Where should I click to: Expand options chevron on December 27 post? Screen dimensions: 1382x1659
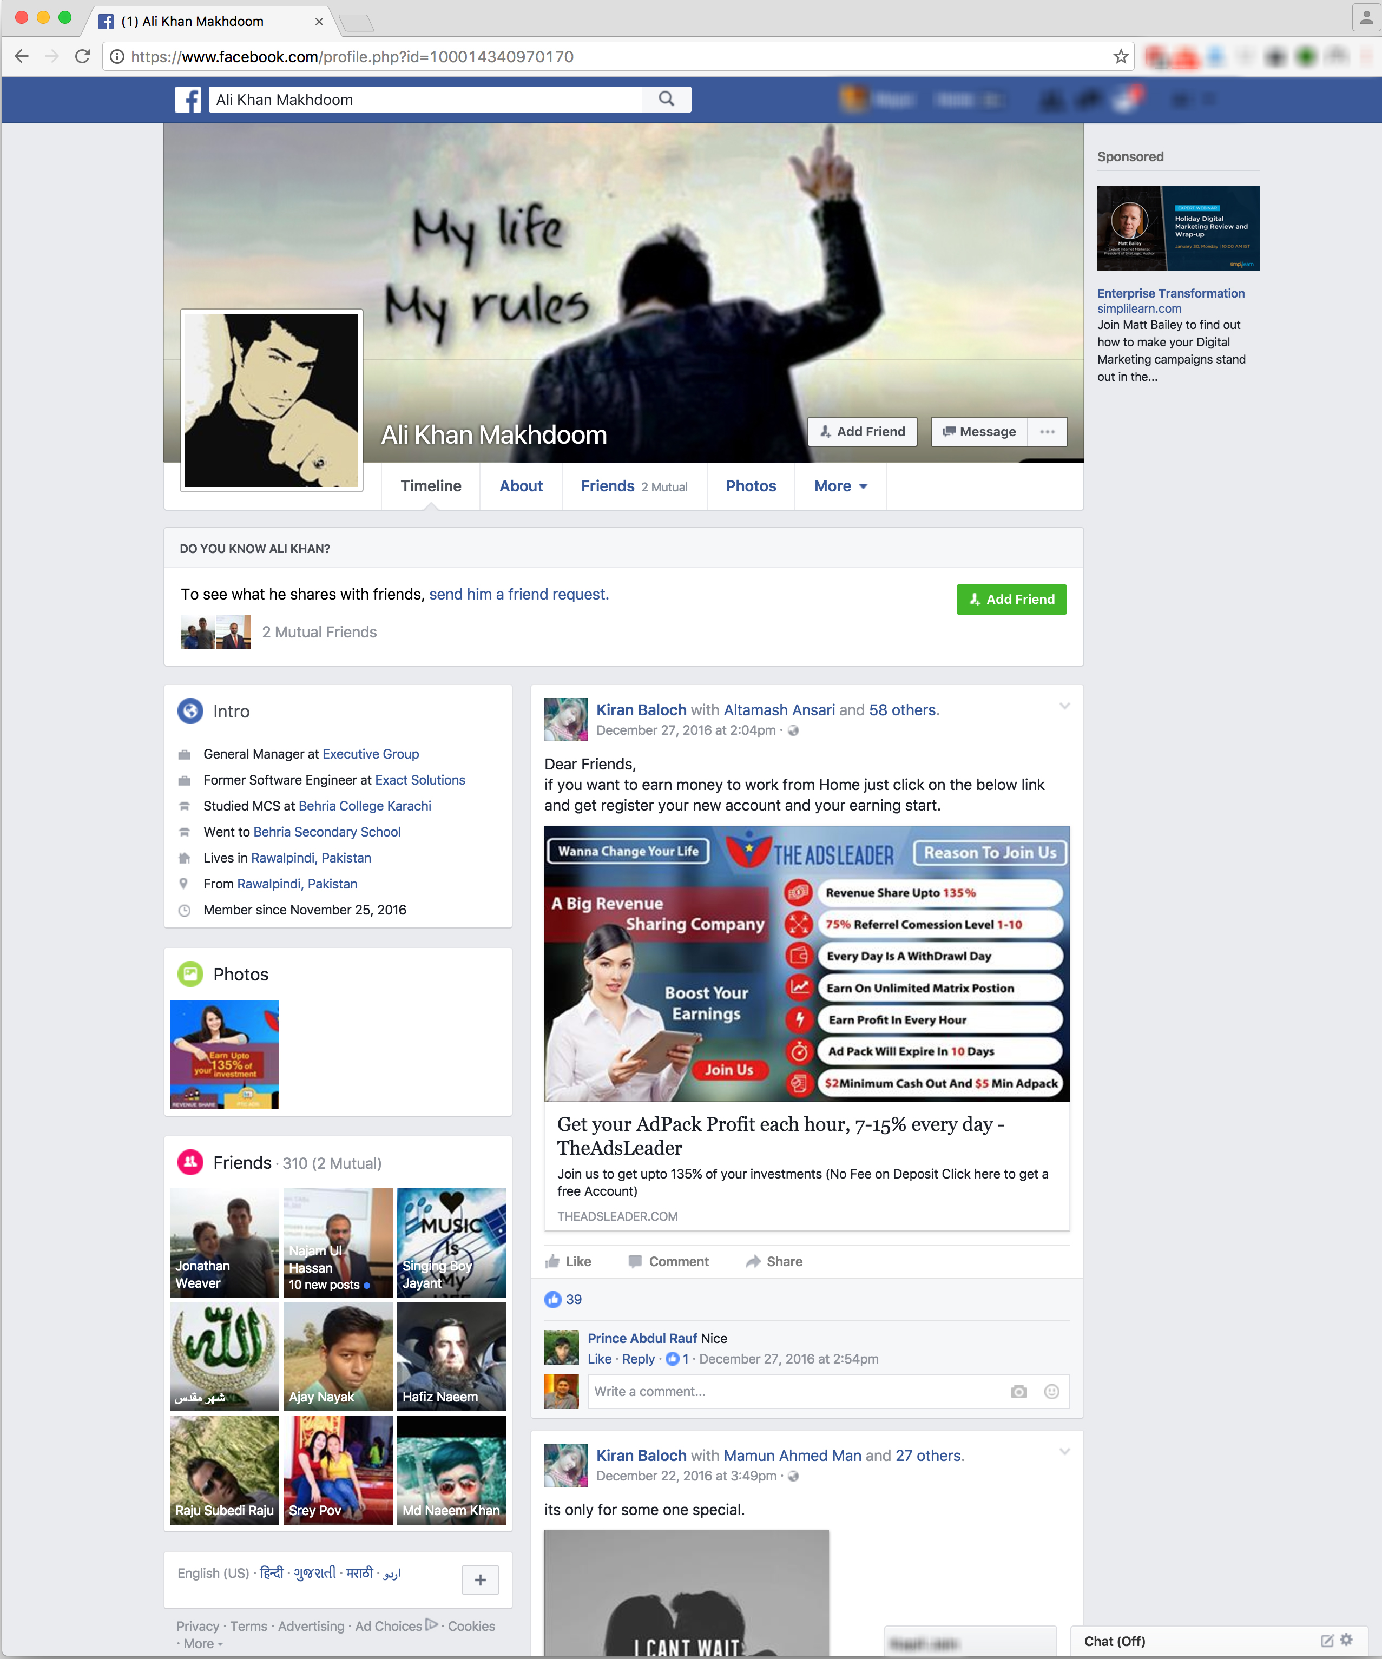pos(1064,706)
